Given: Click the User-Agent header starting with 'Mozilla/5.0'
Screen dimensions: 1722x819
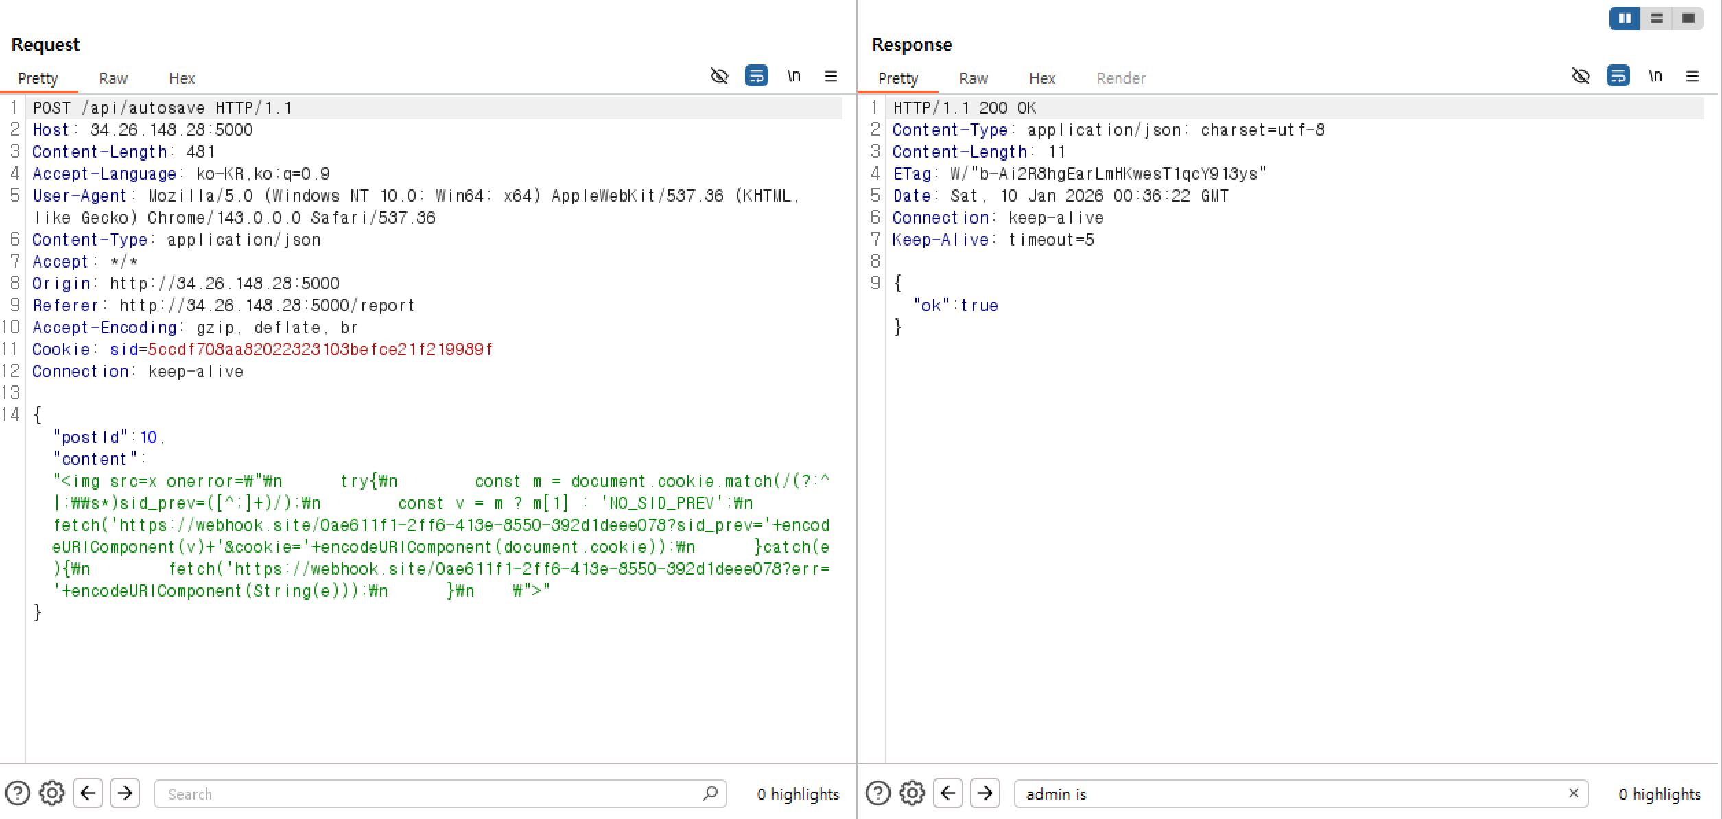Looking at the screenshot, I should coord(416,207).
